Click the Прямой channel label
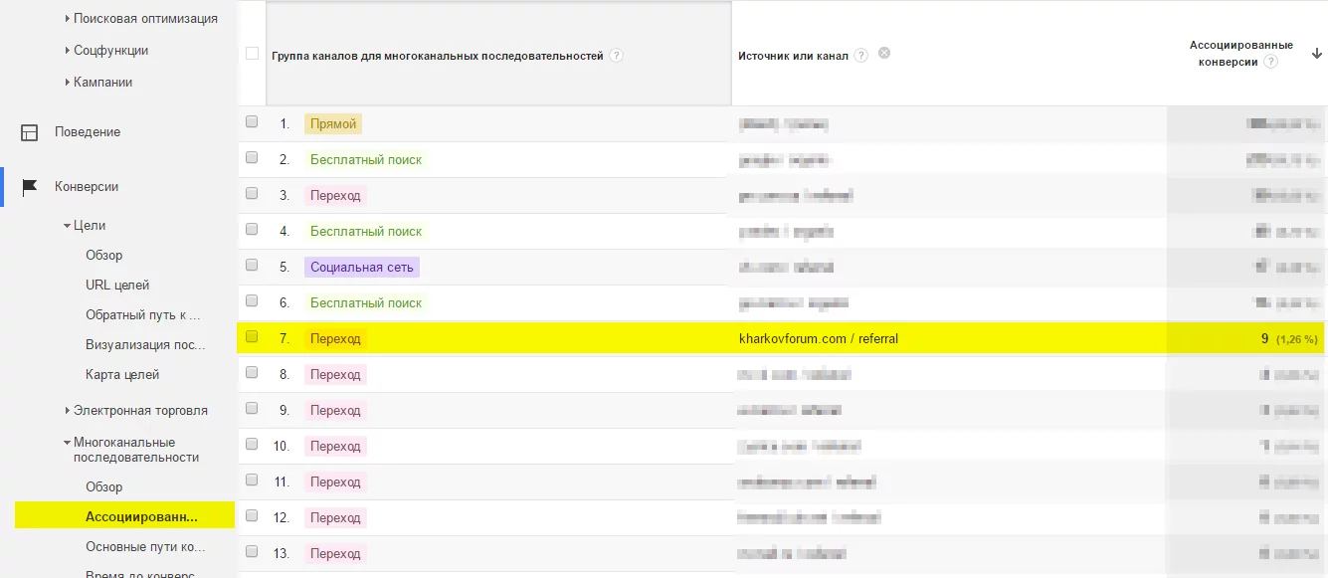Viewport: 1328px width, 578px height. (x=333, y=124)
